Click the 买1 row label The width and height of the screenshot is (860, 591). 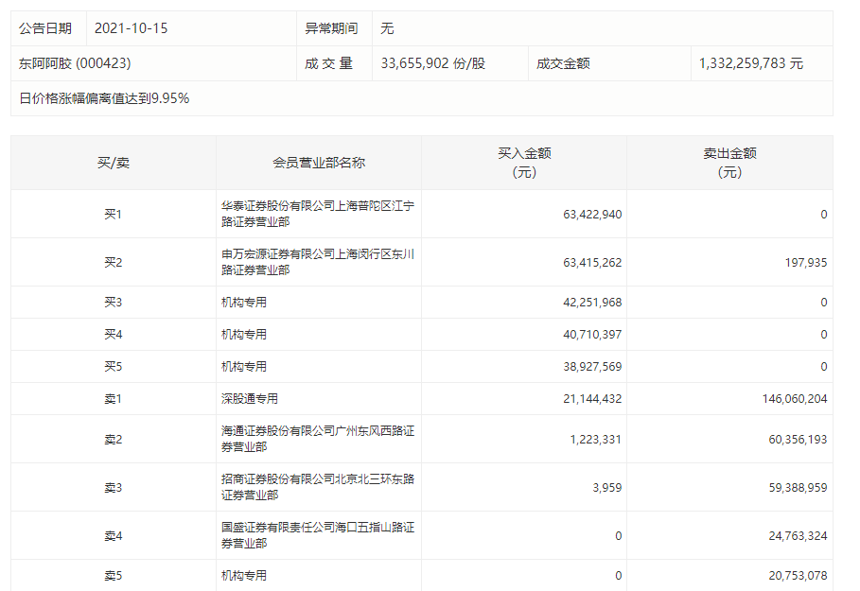pos(113,215)
